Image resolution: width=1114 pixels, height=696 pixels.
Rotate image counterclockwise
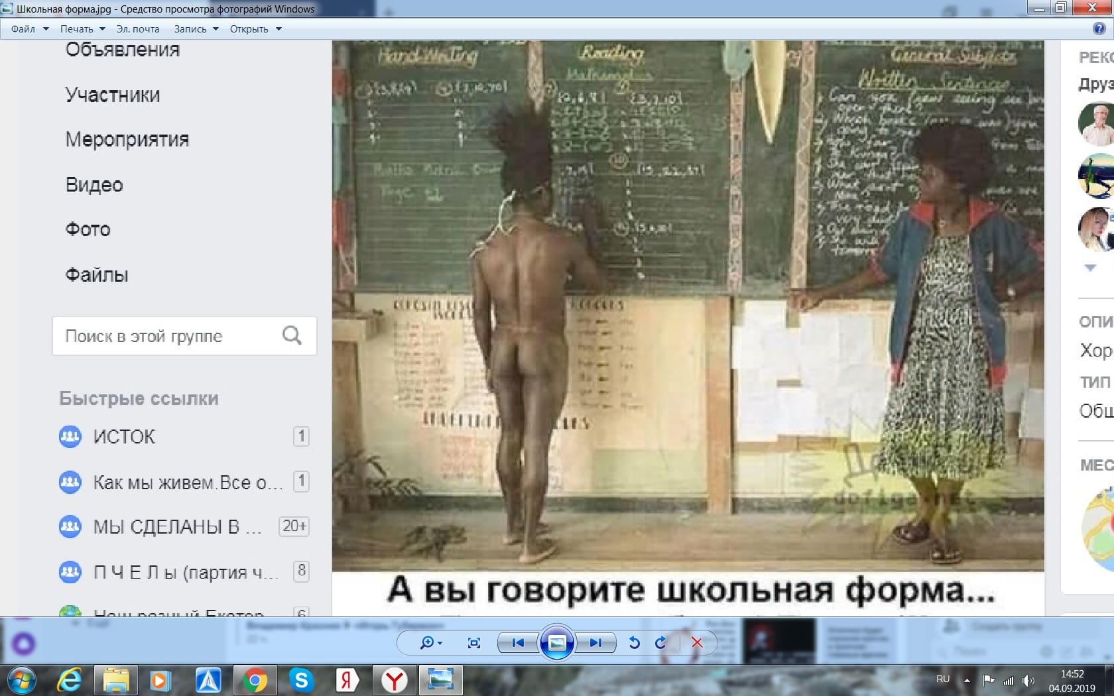point(634,642)
